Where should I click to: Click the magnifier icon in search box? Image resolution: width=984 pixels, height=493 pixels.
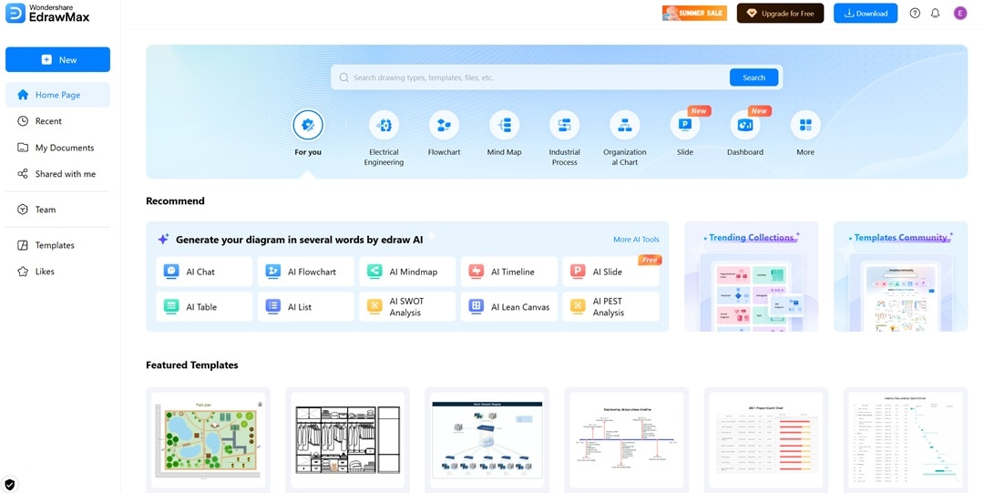pyautogui.click(x=343, y=77)
